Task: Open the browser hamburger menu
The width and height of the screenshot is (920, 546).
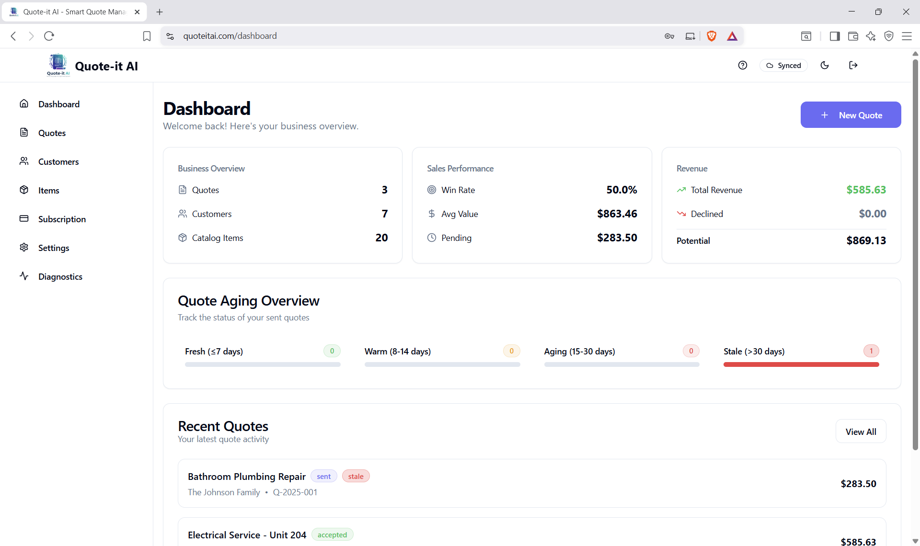Action: click(907, 36)
